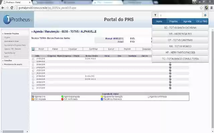The image size is (214, 133).
Task: Click the small icon left of Incluir
Action: point(33,49)
